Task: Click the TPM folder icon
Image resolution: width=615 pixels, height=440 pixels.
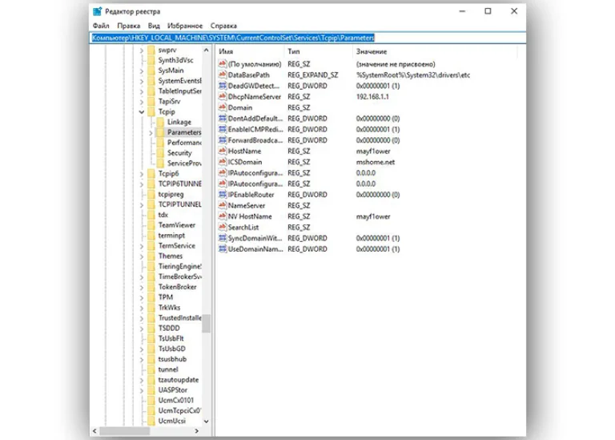Action: tap(151, 297)
